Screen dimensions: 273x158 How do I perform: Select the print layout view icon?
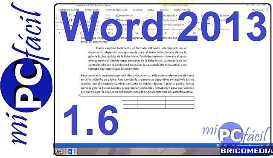[x=226, y=145]
